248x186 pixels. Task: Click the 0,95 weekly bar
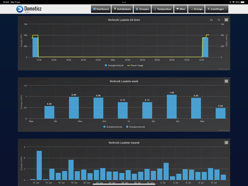196,108
